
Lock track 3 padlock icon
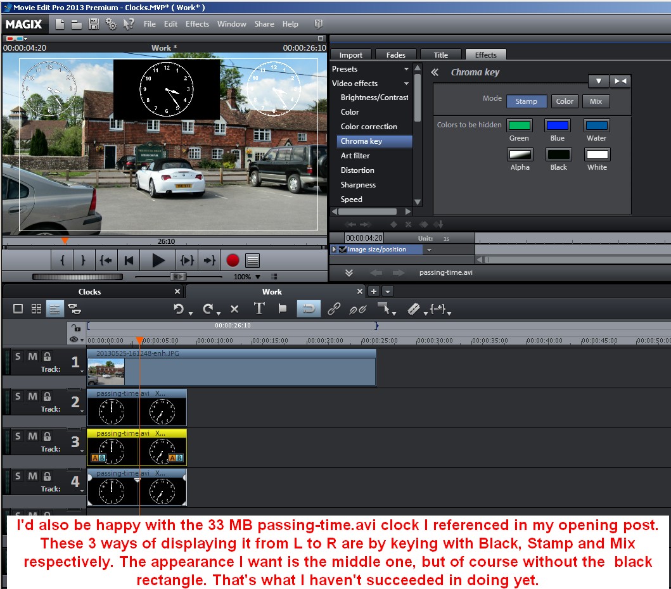tap(47, 436)
